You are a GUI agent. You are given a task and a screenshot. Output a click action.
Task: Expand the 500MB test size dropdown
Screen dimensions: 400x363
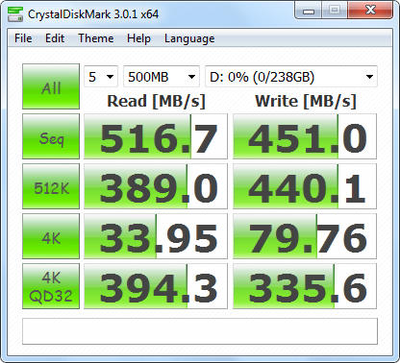[x=162, y=77]
